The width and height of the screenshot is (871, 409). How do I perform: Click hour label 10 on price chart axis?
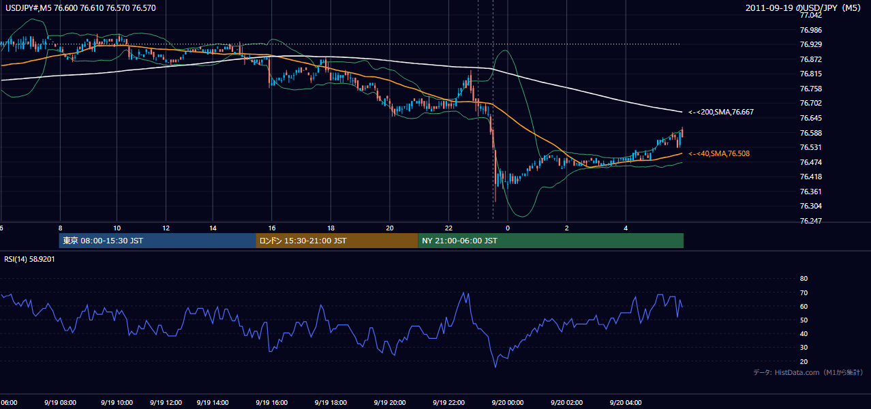(x=117, y=228)
